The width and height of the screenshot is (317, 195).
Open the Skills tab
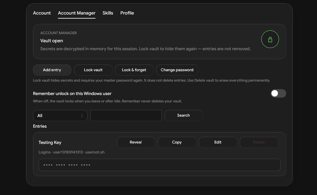click(x=108, y=13)
